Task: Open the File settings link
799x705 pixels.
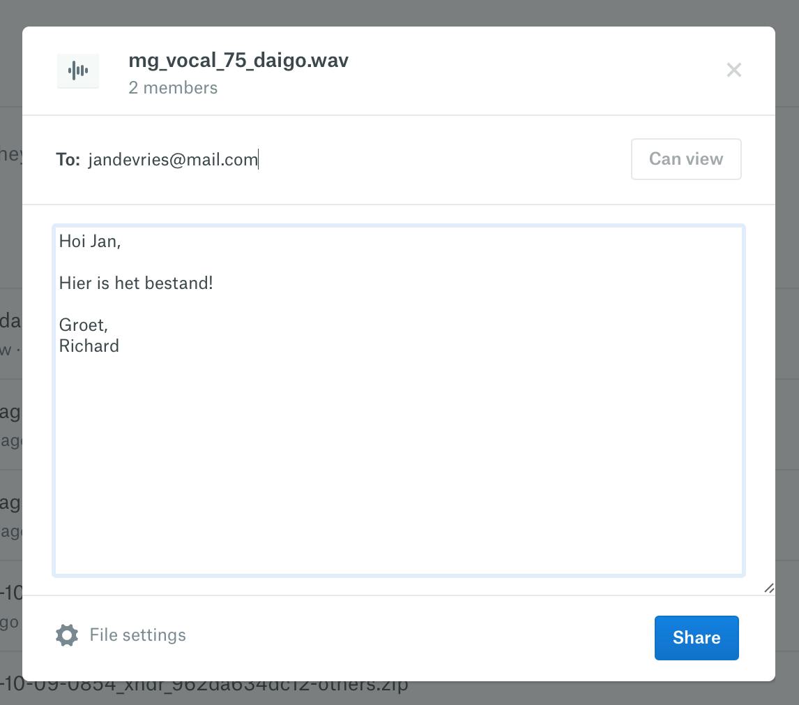Action: click(137, 635)
